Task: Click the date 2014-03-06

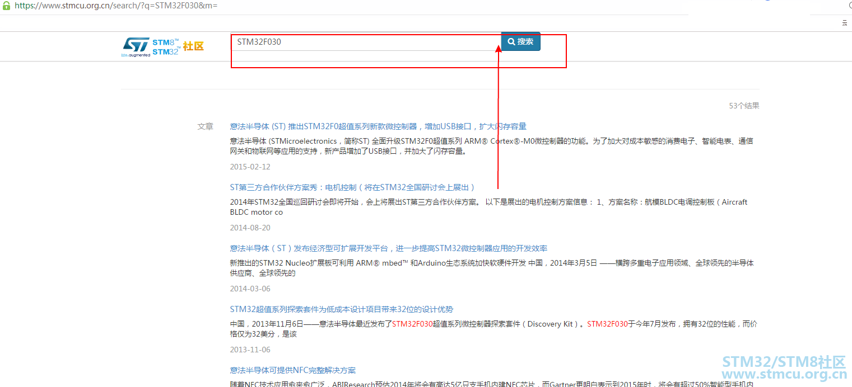Action: [250, 289]
